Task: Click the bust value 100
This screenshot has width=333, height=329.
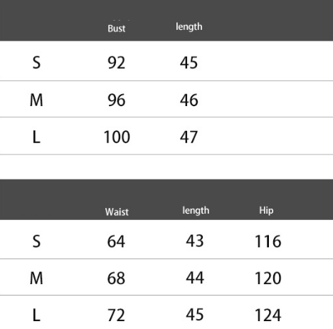Action: 117,137
